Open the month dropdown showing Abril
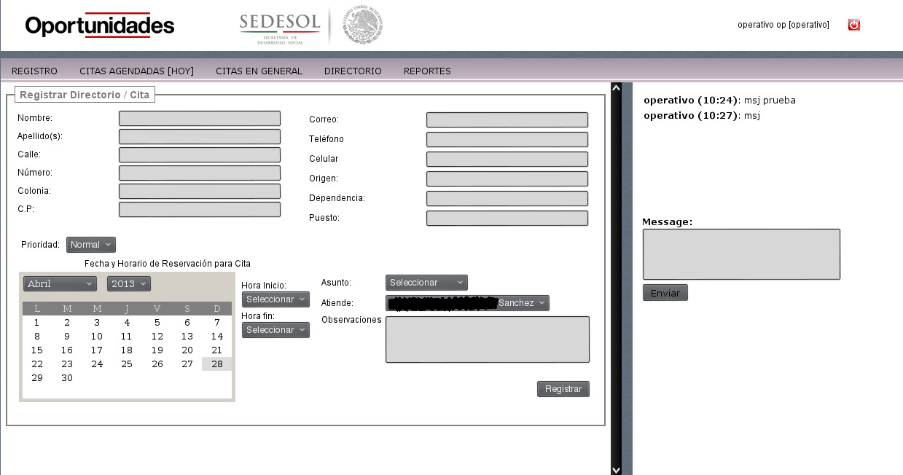The width and height of the screenshot is (903, 475). point(59,283)
